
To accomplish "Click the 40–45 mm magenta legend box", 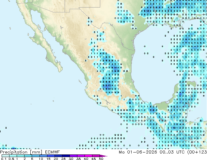I will 88,156.
